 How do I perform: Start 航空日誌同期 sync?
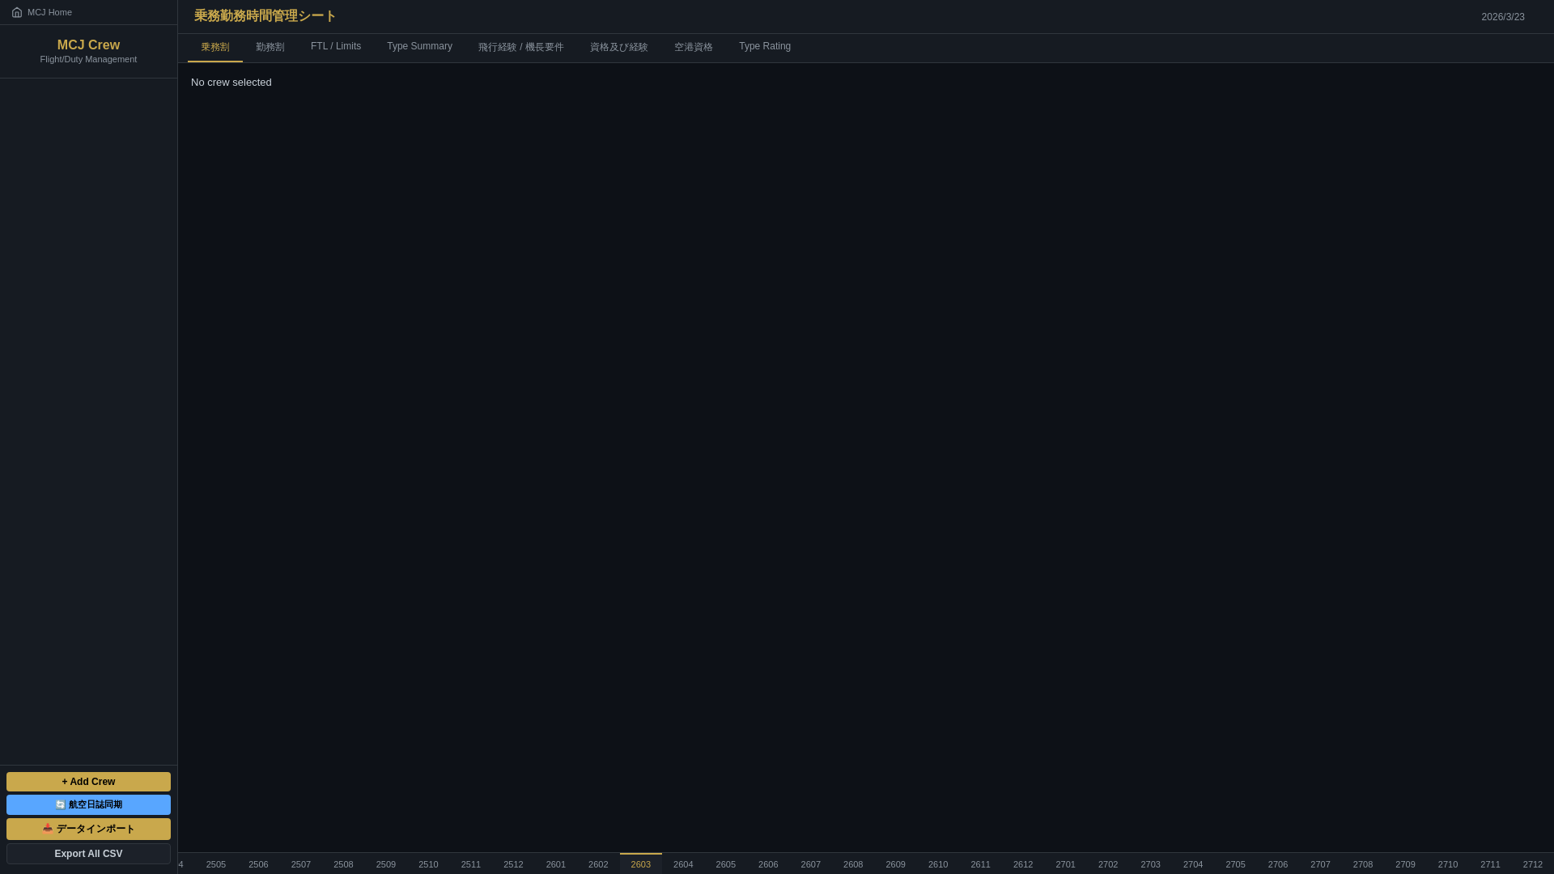click(x=88, y=804)
